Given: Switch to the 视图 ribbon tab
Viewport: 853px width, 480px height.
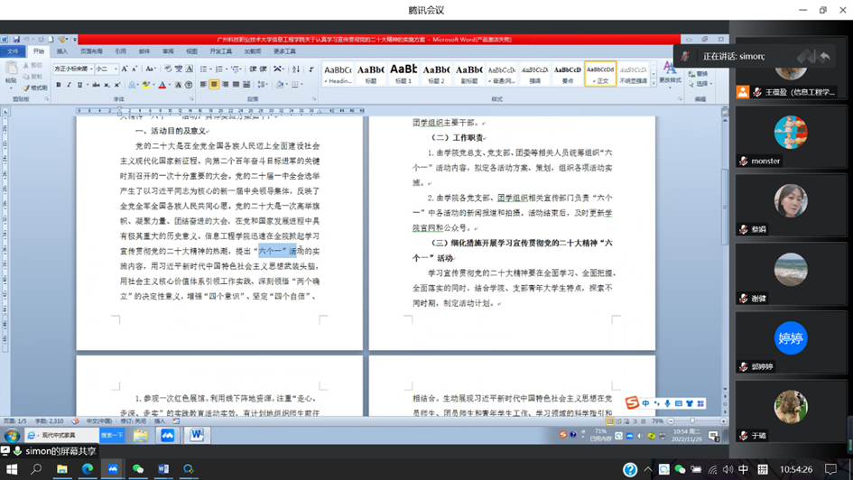Looking at the screenshot, I should [x=191, y=51].
